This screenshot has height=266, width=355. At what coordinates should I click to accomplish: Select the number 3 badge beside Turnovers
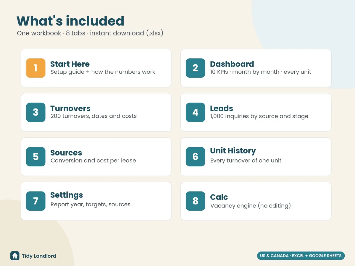coord(35,112)
